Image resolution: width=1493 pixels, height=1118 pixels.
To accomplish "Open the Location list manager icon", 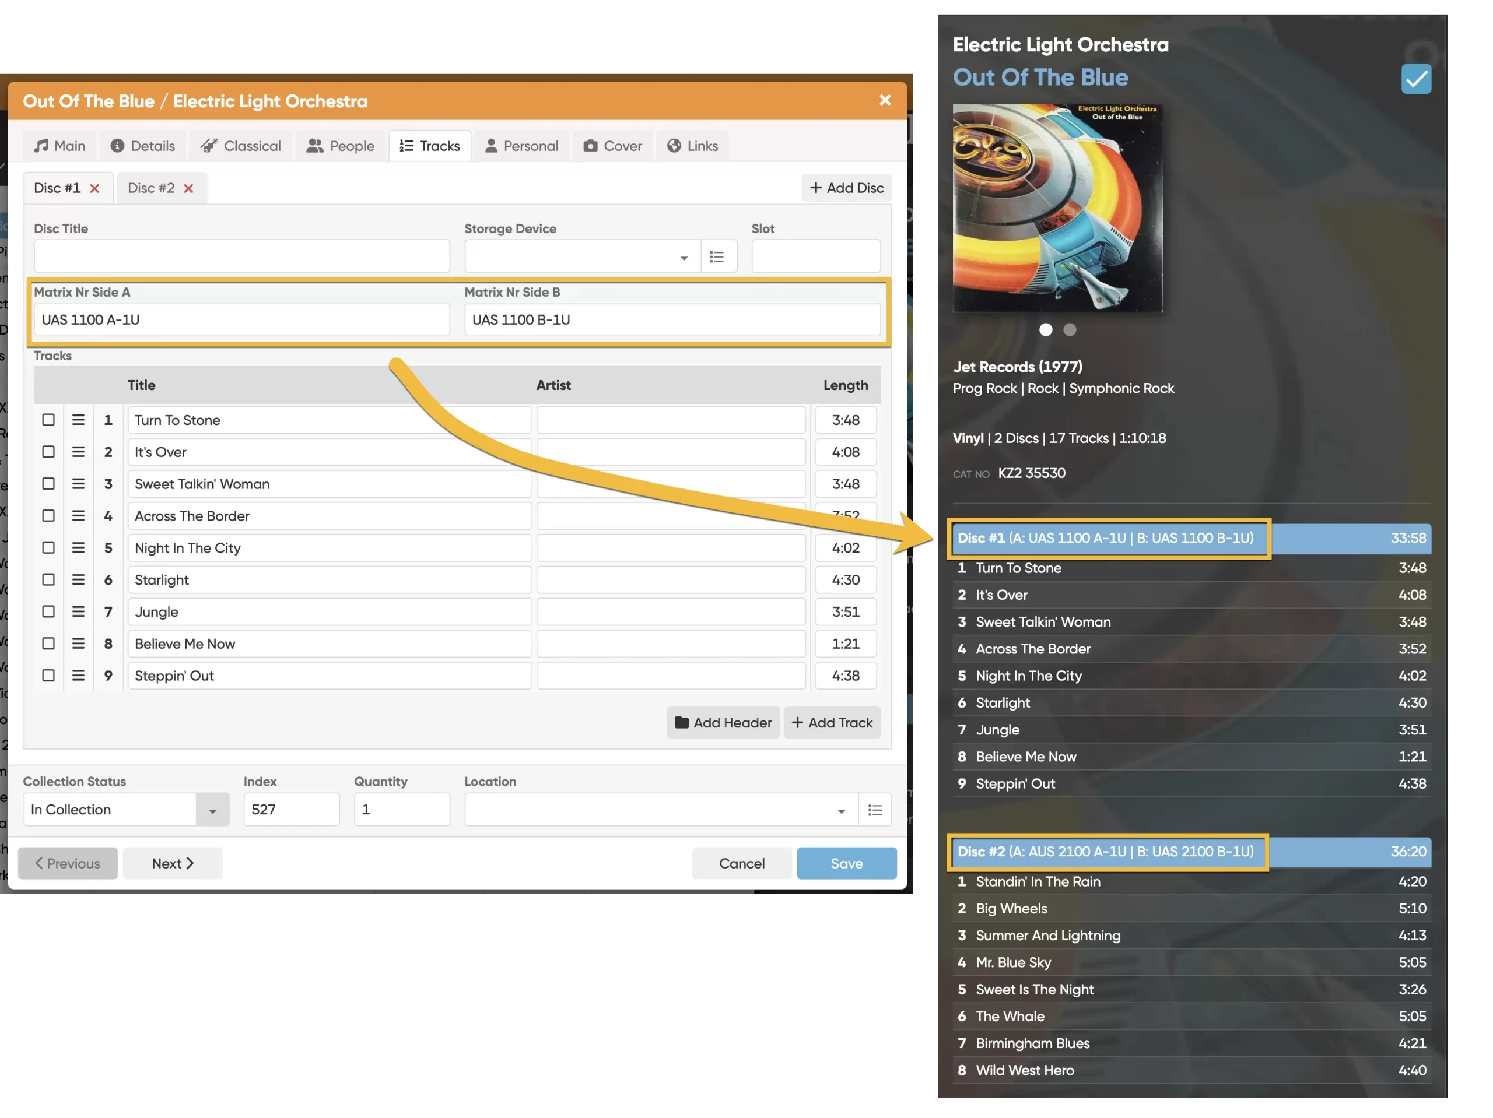I will [875, 810].
